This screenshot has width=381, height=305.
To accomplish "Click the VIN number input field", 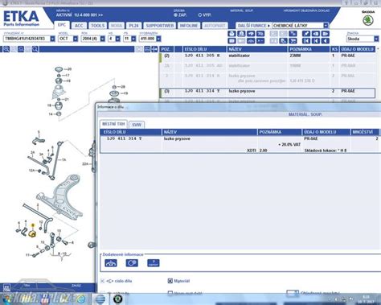I will coord(27,39).
